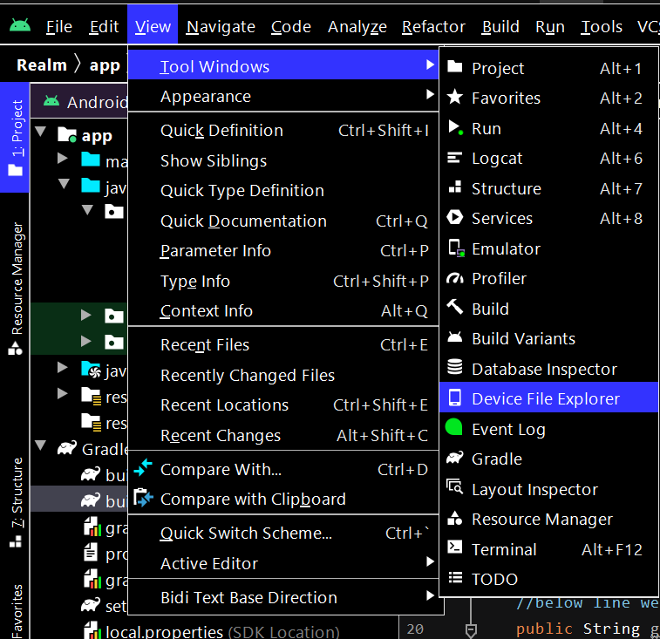660x639 pixels.
Task: Click the Layout Inspector icon
Action: [x=454, y=488]
